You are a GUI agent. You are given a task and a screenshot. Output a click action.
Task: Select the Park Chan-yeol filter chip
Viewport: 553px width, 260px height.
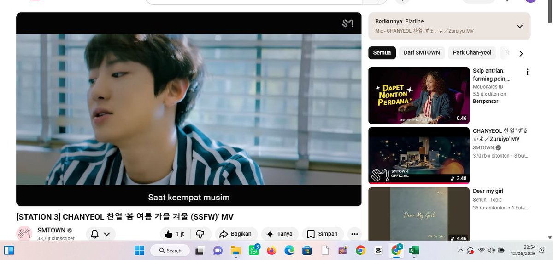472,53
